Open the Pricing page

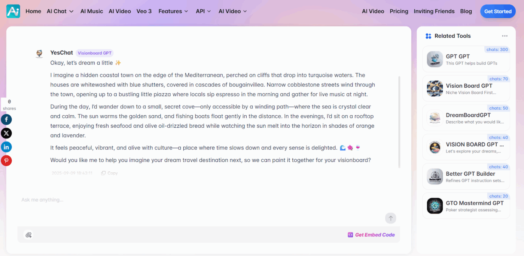399,11
